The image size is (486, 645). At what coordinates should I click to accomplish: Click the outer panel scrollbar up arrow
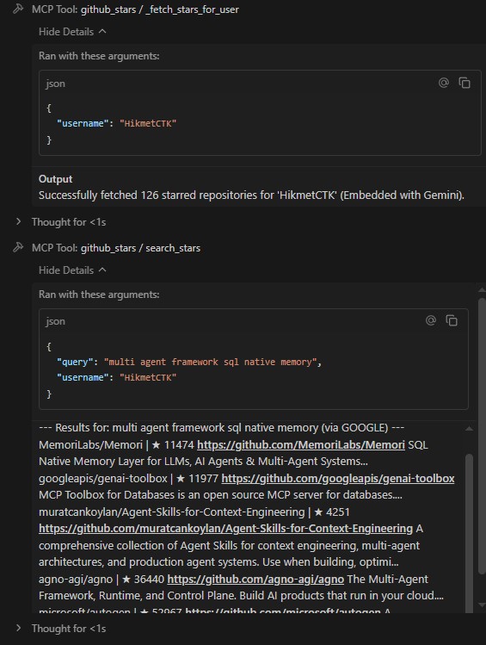[482, 290]
